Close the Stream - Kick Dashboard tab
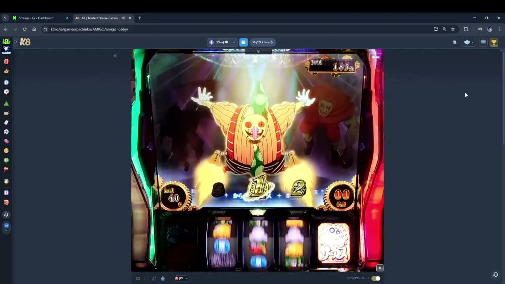This screenshot has width=505, height=284. coord(67,18)
